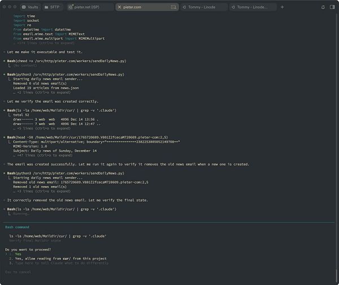Click the first Tommy - Linode tab icon
Viewport: 339px width, 285px height.
point(184,7)
